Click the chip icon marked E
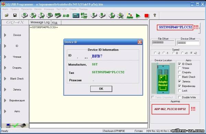Viewport: 206px width, 134px height. [x=94, y=15]
